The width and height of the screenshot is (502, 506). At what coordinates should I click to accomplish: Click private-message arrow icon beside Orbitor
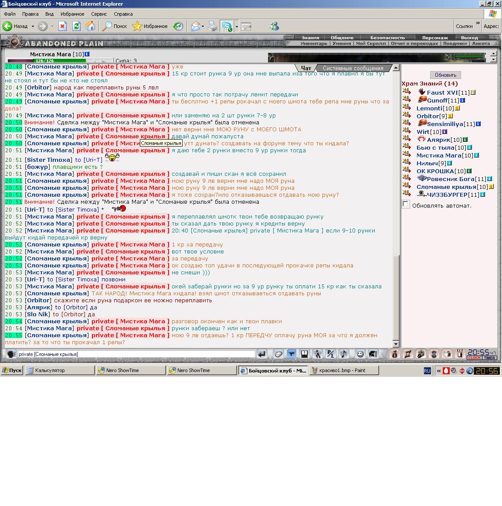[407, 115]
